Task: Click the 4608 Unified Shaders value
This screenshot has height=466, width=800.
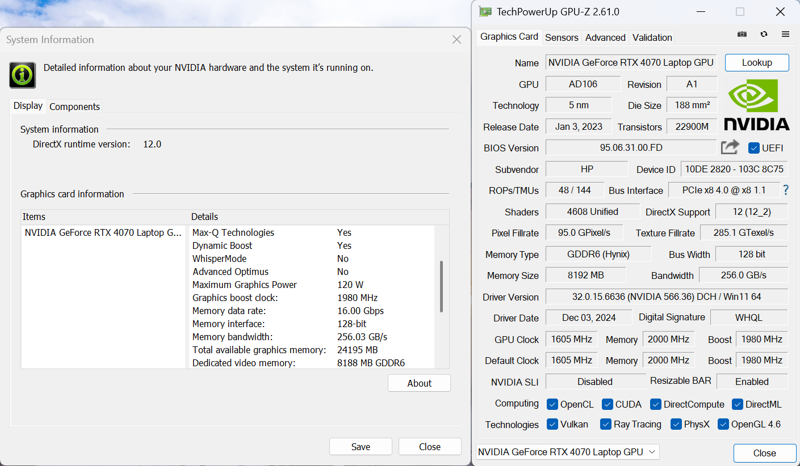Action: pos(592,211)
